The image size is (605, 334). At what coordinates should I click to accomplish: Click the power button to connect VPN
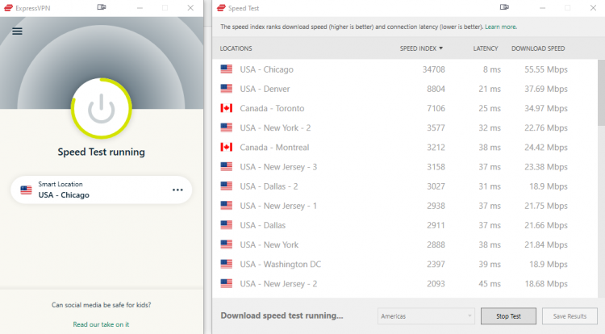tap(102, 108)
